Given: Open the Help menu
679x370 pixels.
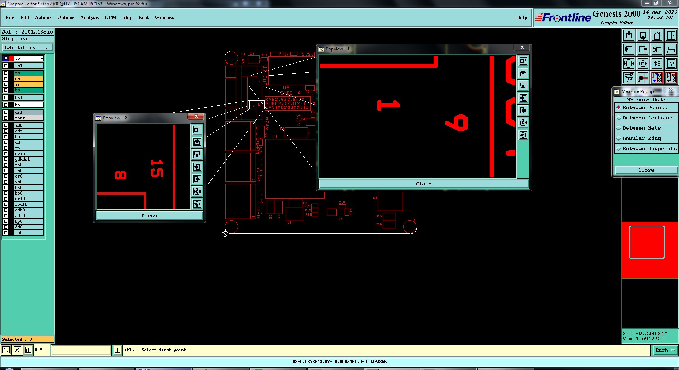Looking at the screenshot, I should [521, 17].
